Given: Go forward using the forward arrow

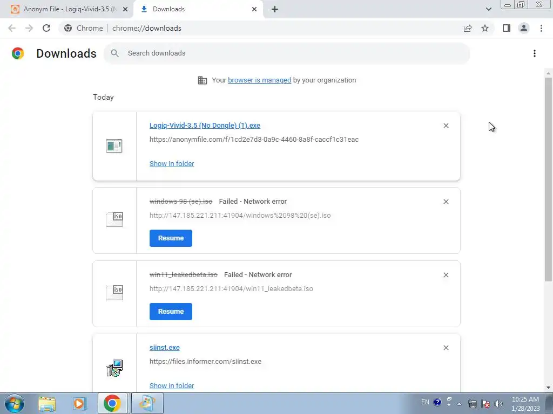Looking at the screenshot, I should click(29, 28).
